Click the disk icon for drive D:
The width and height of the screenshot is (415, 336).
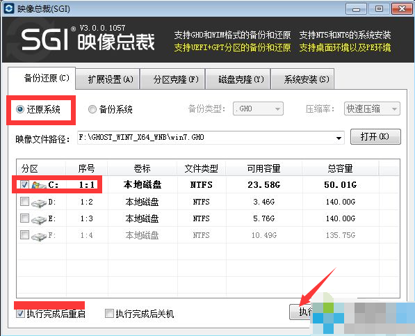[x=39, y=203]
